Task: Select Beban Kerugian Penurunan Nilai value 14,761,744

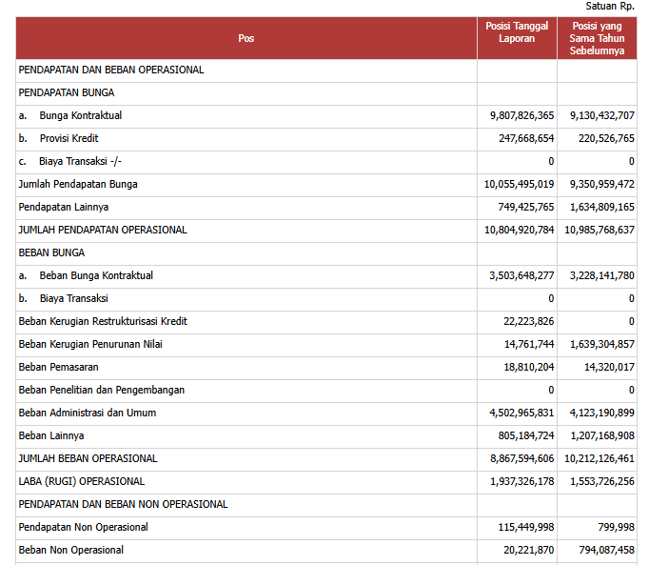Action: coord(529,344)
